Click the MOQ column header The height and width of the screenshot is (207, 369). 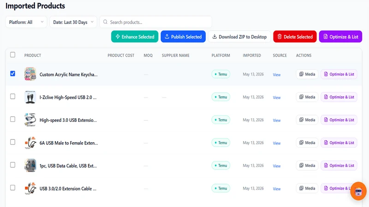[x=148, y=55]
